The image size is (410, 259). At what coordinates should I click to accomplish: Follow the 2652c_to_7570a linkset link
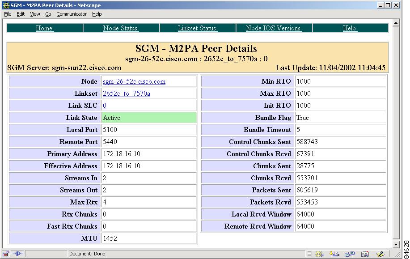point(127,93)
